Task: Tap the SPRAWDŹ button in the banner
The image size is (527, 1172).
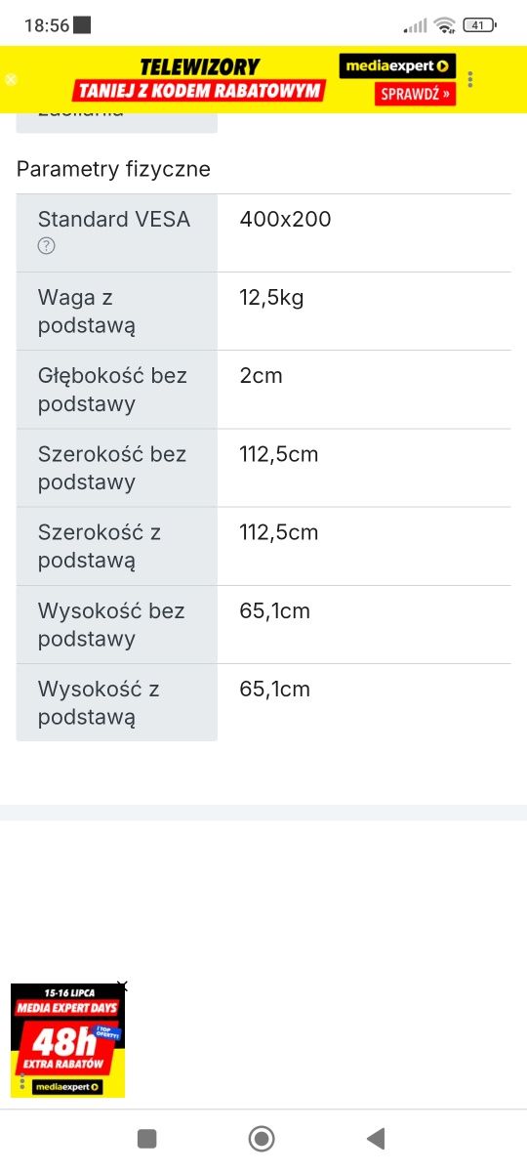Action: [415, 94]
